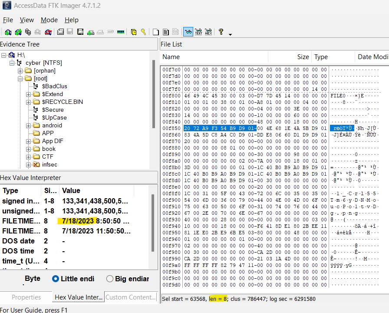Collapse the [root] folder
Screen dimensions: 389x313
20,79
